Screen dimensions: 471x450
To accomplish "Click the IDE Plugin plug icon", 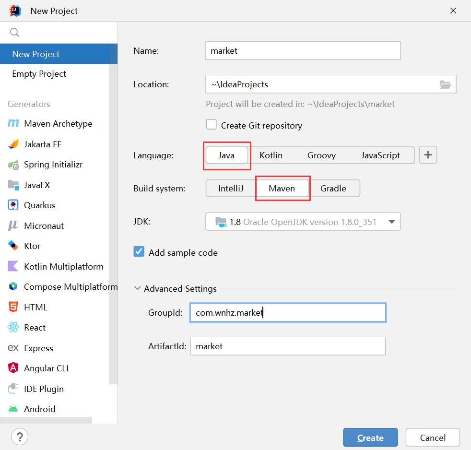I will coord(13,389).
